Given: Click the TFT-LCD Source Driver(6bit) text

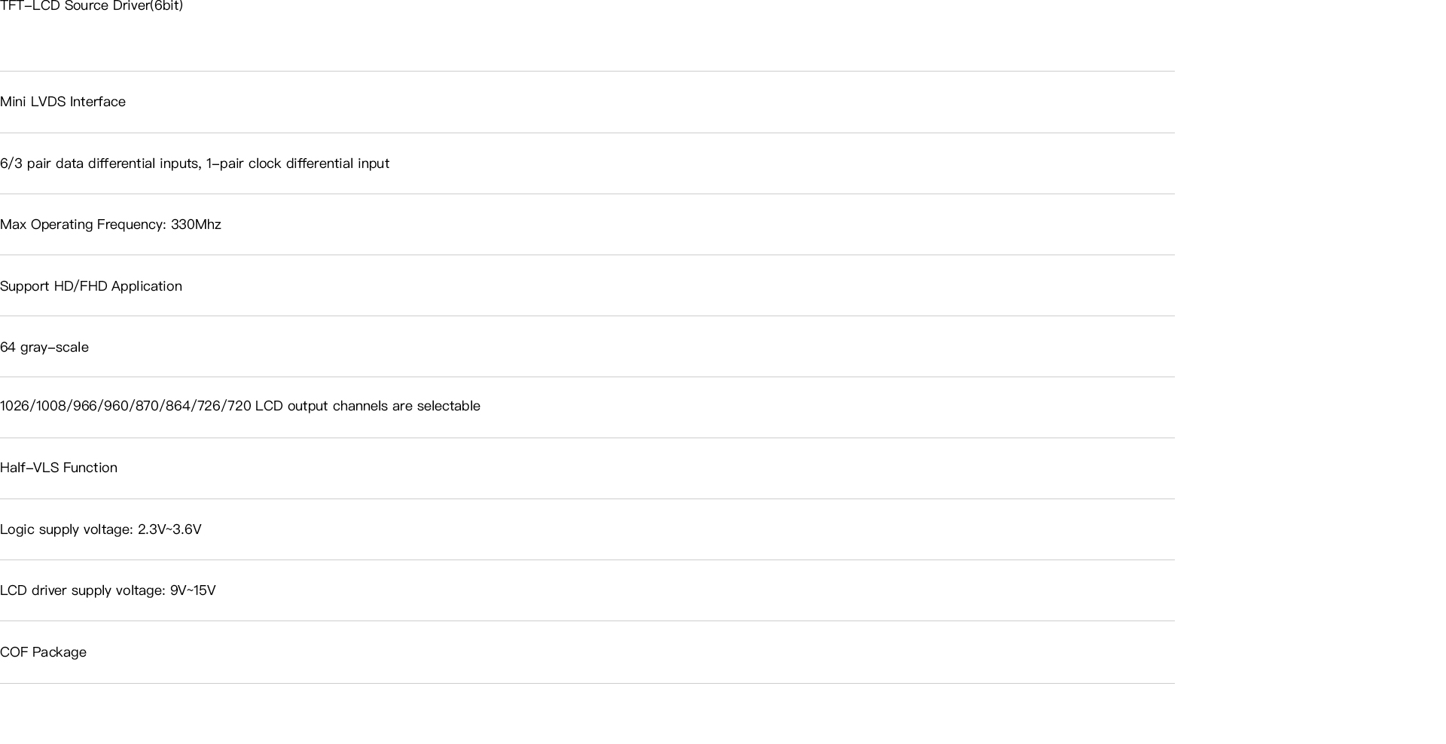Looking at the screenshot, I should pos(91,6).
